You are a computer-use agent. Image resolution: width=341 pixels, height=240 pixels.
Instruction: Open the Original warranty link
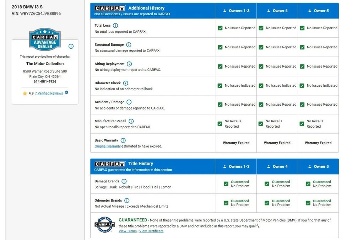point(107,146)
